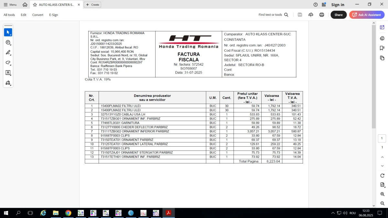388x218 pixels.
Task: Open the Comments panel in right rail
Action: pyautogui.click(x=382, y=38)
